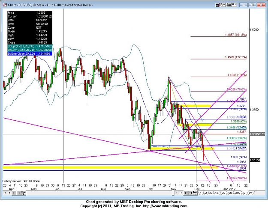The height and width of the screenshot is (208, 268).
Task: Switch to the 5-minute timeframe tab
Action: tap(211, 193)
